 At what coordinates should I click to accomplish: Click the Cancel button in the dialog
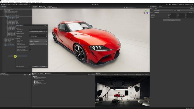(x=36, y=67)
